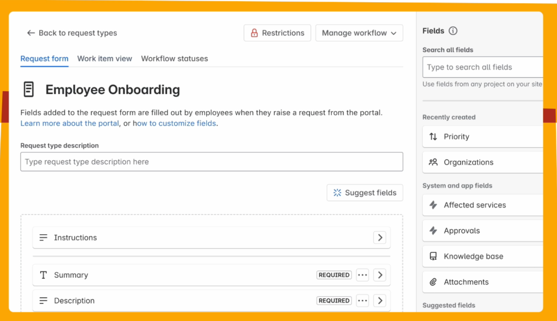Expand the Summary field details
Screen dimensions: 557x321
point(380,275)
